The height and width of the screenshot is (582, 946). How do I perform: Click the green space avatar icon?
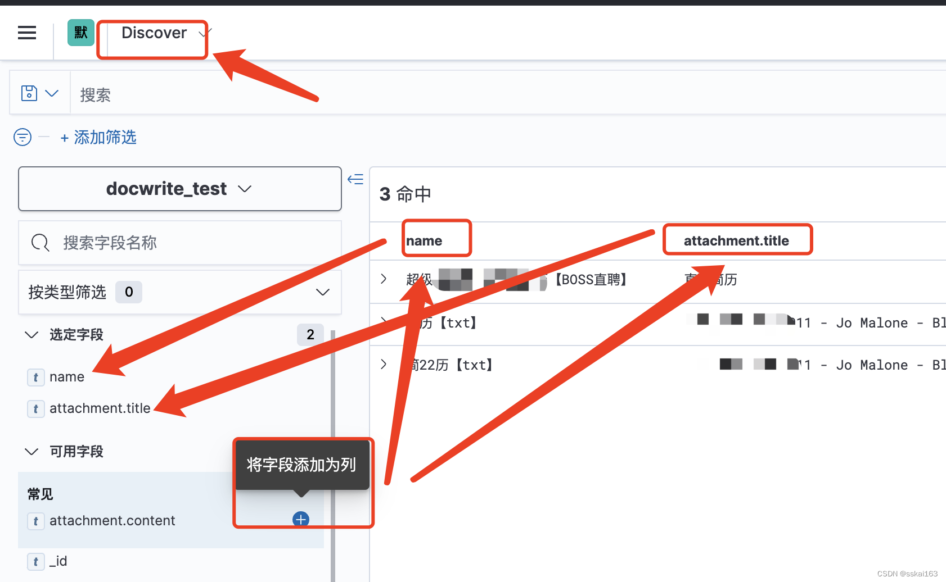(x=81, y=33)
